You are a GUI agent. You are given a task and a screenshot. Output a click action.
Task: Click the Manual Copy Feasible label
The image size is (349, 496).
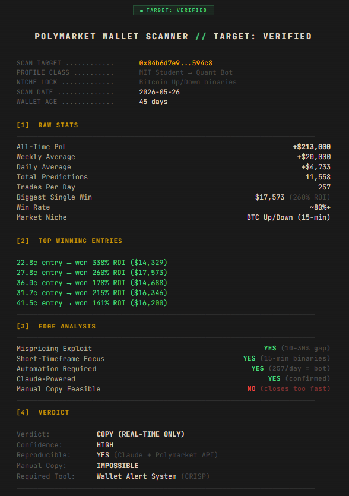(x=59, y=389)
